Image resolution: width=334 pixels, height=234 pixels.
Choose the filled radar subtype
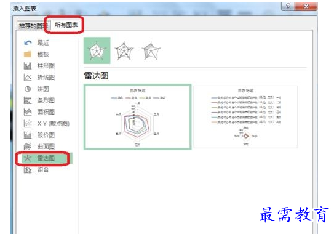coord(151,50)
